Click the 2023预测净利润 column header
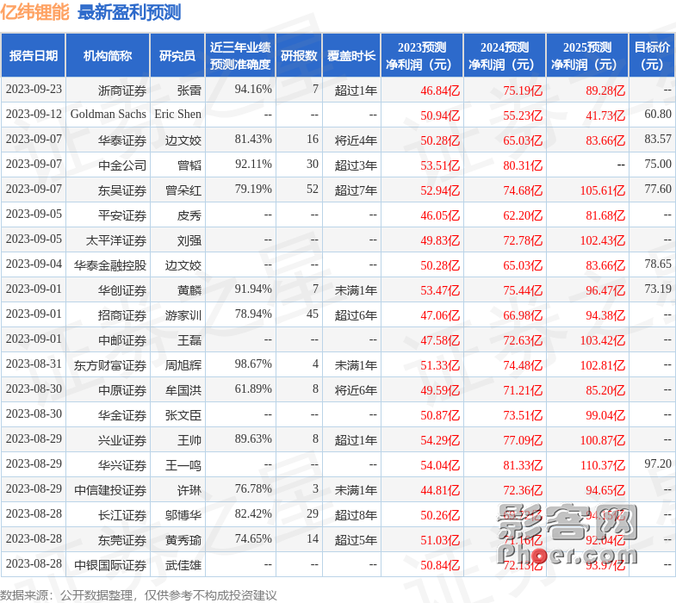 coord(422,56)
